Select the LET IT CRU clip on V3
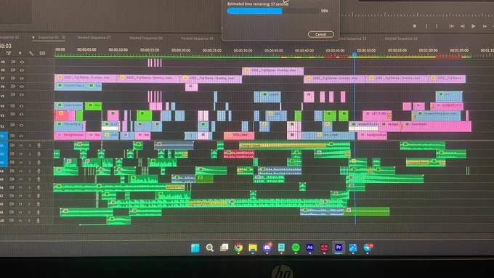This screenshot has width=494, height=278. [377, 115]
